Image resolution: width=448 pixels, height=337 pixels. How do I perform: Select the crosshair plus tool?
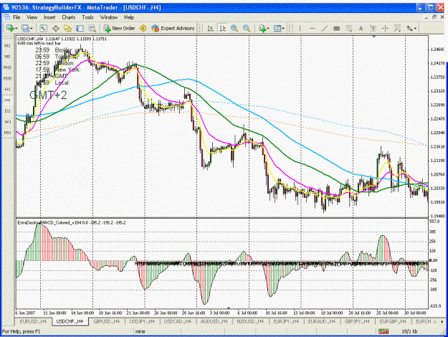(x=385, y=28)
